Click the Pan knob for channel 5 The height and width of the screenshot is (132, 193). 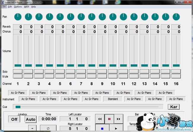coord(60,17)
